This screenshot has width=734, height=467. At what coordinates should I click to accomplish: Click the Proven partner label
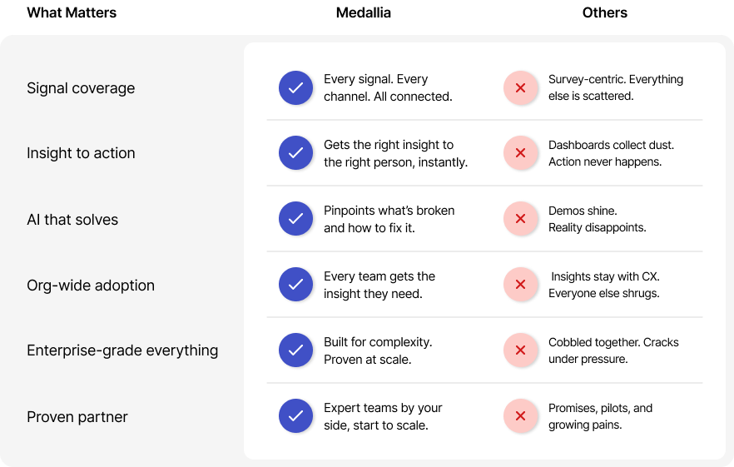(x=77, y=417)
